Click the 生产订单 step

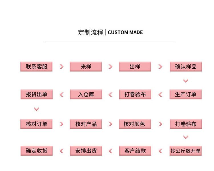(x=186, y=94)
